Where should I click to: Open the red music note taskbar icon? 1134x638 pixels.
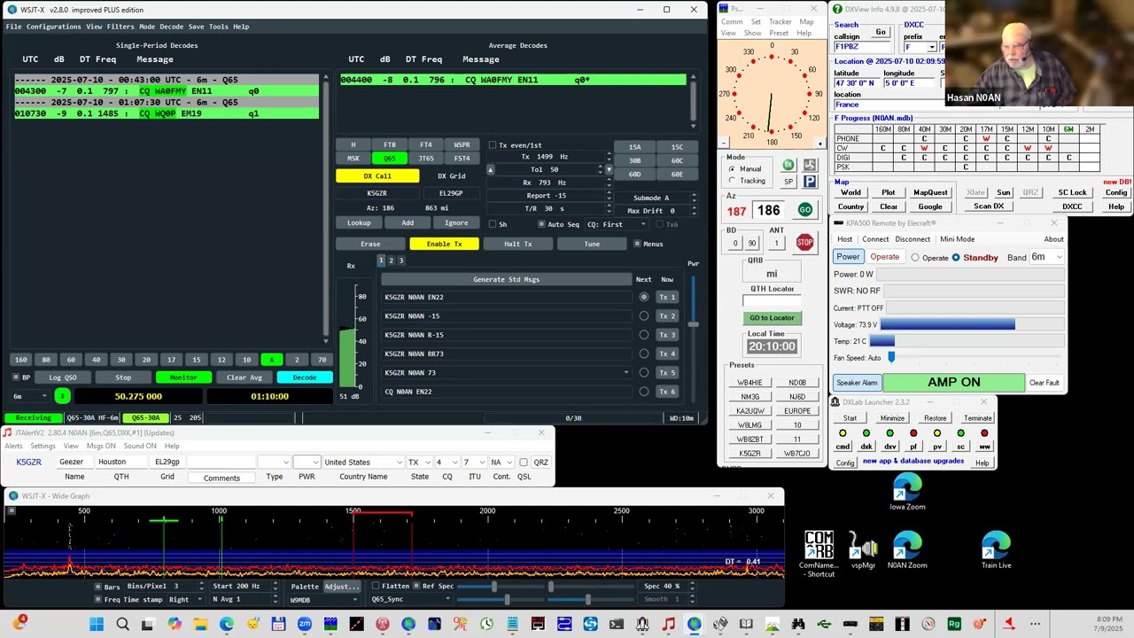point(668,625)
